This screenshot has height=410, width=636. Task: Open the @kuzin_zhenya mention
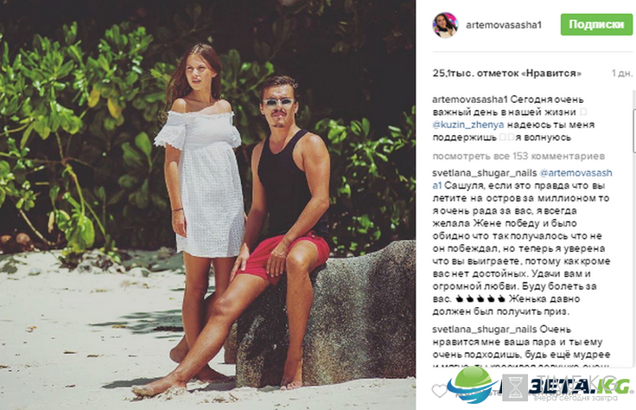click(x=468, y=125)
